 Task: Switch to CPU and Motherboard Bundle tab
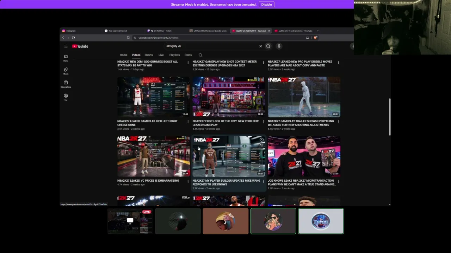(x=208, y=31)
